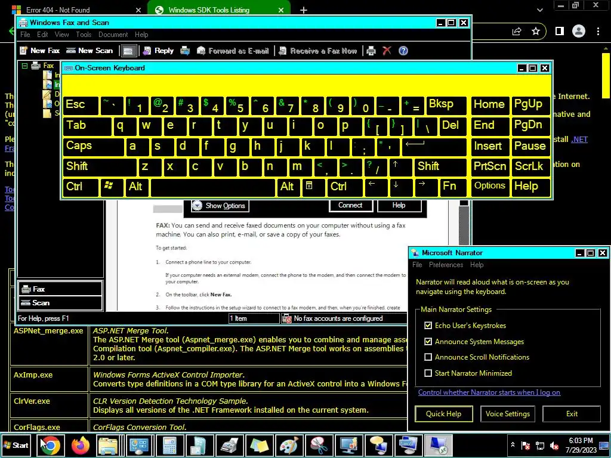
Task: Click the right arrow key on On-Screen Keyboard
Action: 425,187
